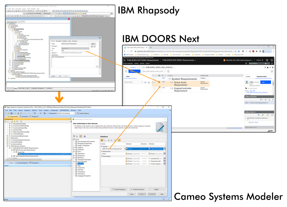Screen dimensions: 287x207
Task: Click the Patricia user profile icon
Action: coord(262,60)
